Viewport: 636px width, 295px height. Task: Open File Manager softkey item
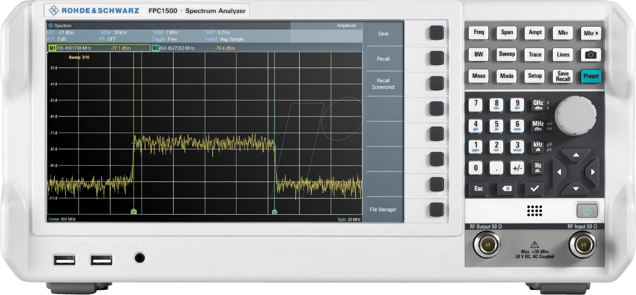click(x=383, y=210)
